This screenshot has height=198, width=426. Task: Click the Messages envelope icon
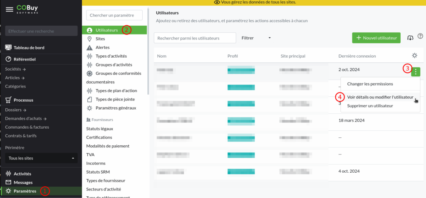8,182
